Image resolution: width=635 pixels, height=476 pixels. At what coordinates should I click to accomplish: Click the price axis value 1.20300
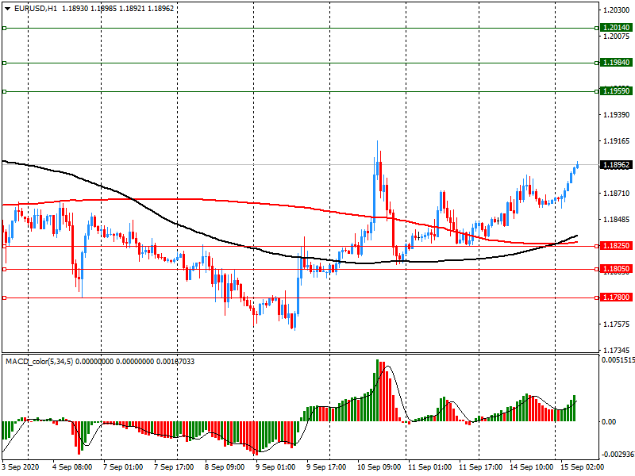[616, 10]
